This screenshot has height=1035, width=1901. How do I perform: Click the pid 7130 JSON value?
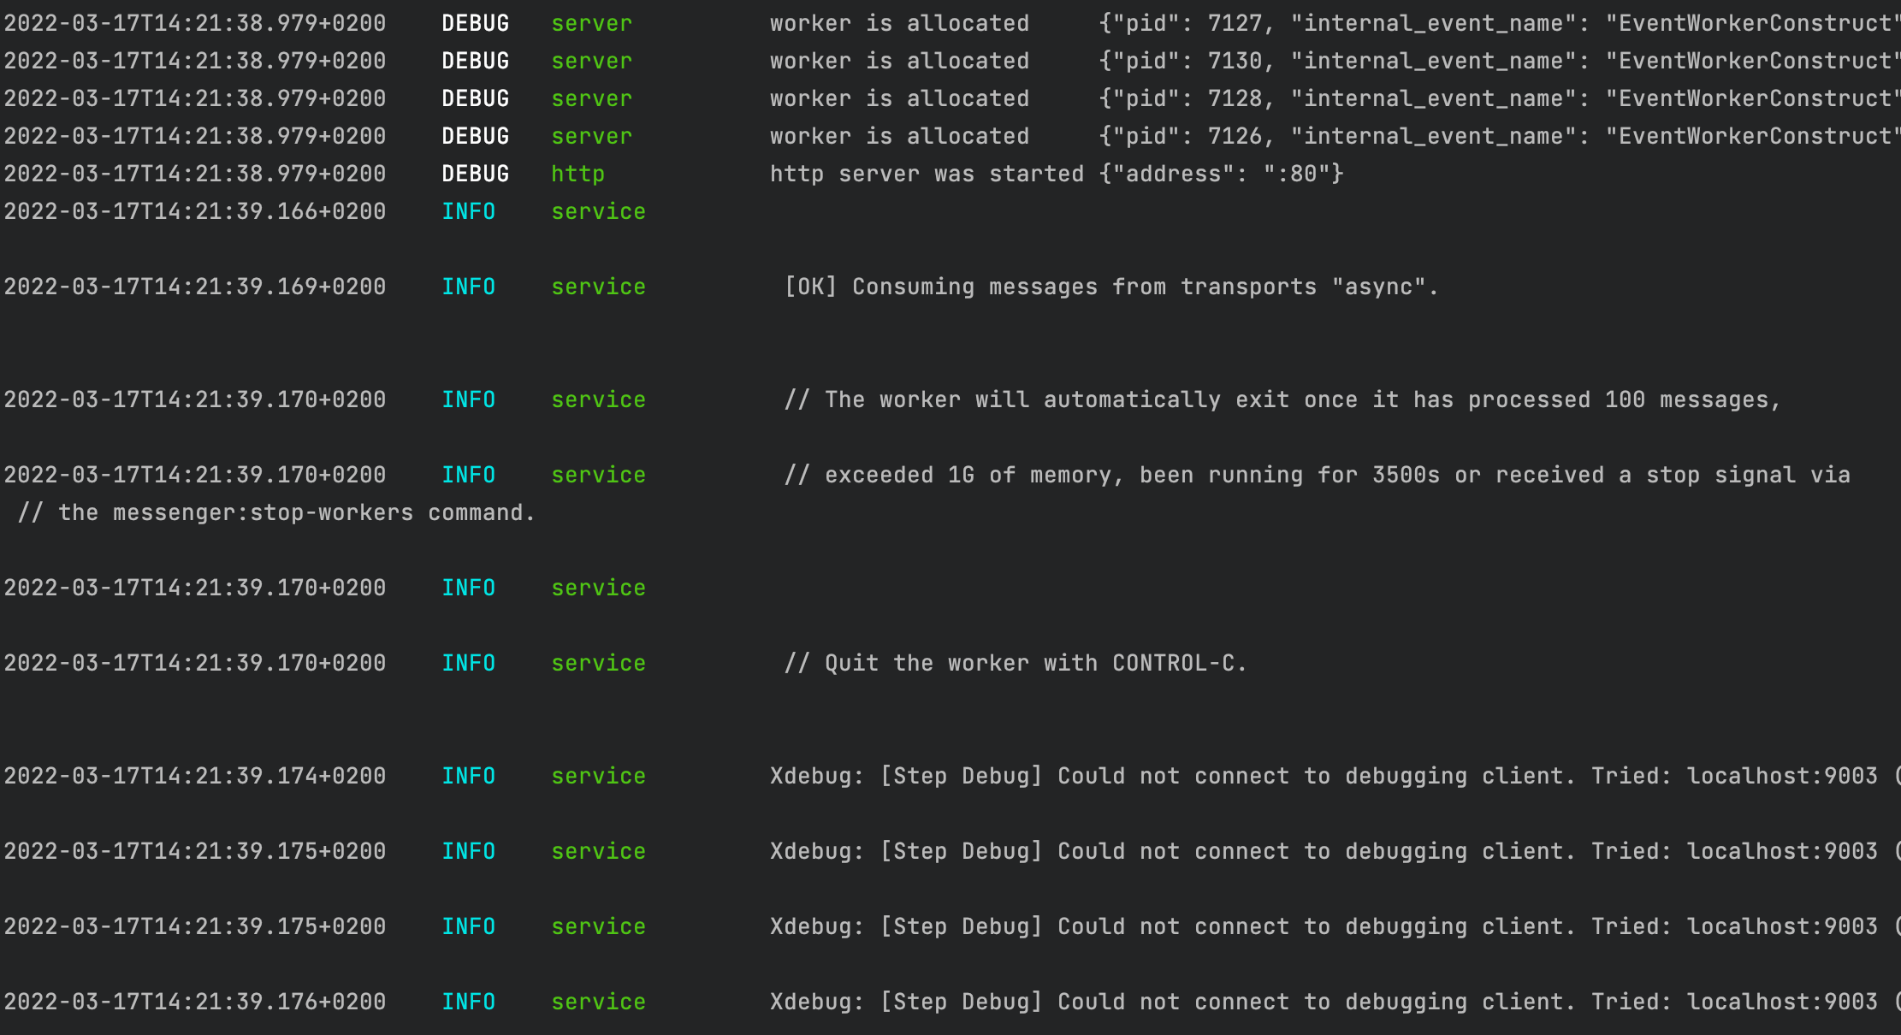1229,60
